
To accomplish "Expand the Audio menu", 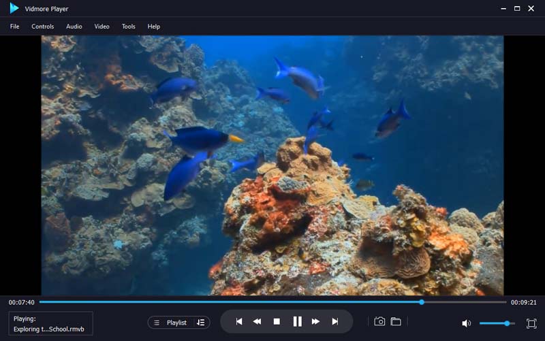I will [x=74, y=27].
